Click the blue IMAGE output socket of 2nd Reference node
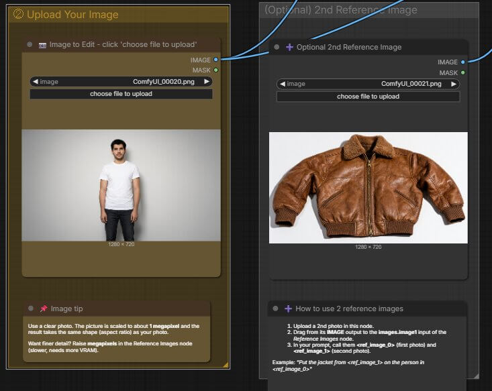The height and width of the screenshot is (391, 492). point(463,62)
